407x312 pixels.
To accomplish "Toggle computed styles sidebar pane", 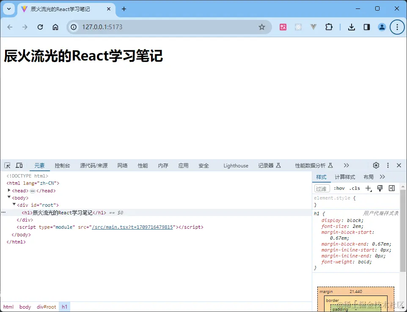I will [392, 188].
